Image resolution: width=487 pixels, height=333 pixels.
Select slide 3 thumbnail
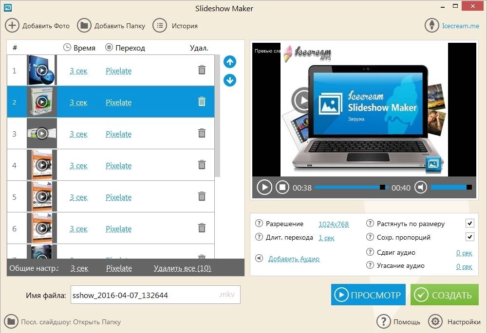[42, 133]
